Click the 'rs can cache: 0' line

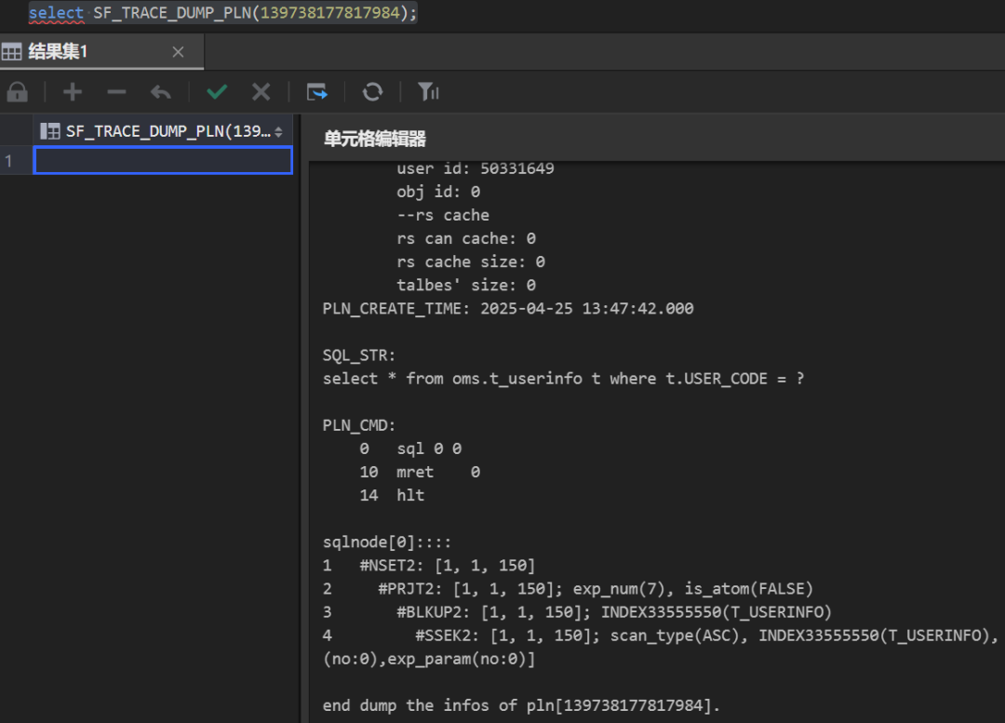coord(466,238)
